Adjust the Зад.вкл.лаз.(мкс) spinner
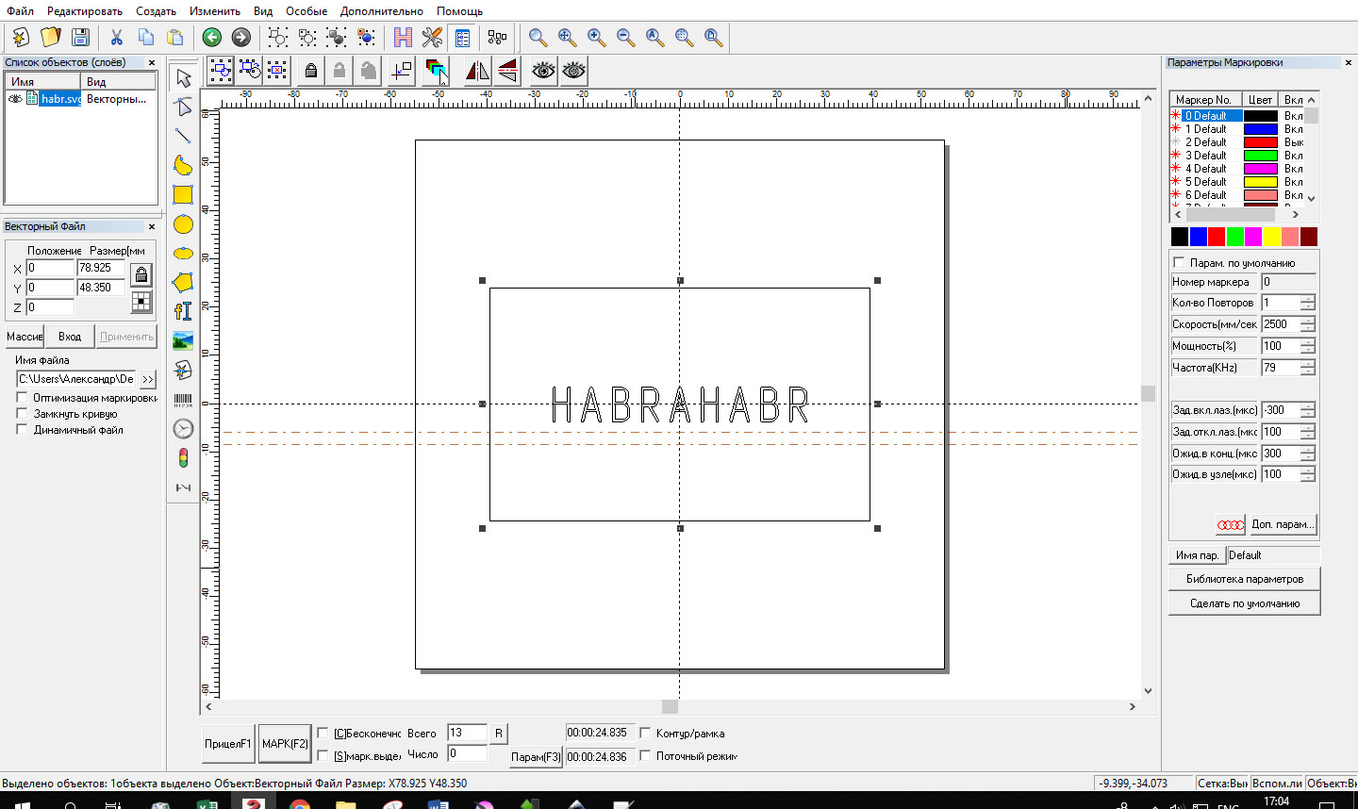1358x809 pixels. point(1308,410)
